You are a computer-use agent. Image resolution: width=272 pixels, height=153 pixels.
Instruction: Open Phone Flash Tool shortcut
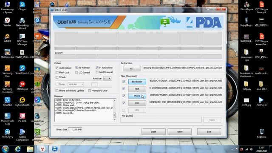click(x=7, y=119)
